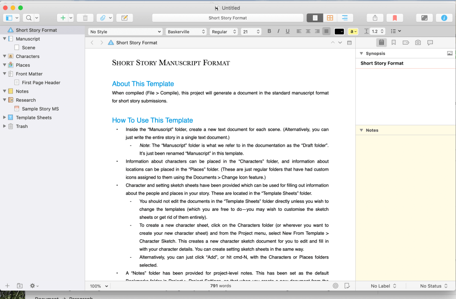This screenshot has width=456, height=299.
Task: Collapse the Characters folder
Action: (x=4, y=56)
